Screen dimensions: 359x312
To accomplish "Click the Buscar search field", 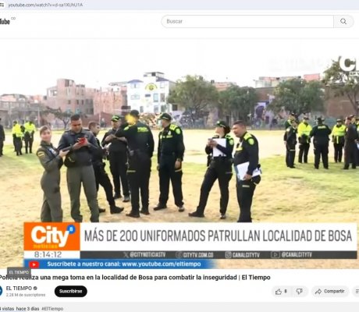I will click(247, 21).
